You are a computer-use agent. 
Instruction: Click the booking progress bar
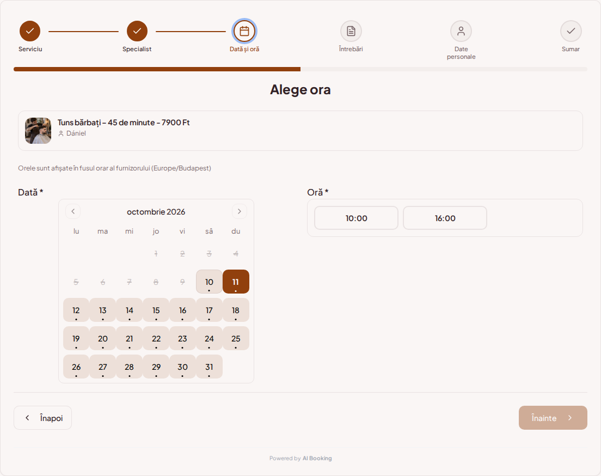(300, 69)
